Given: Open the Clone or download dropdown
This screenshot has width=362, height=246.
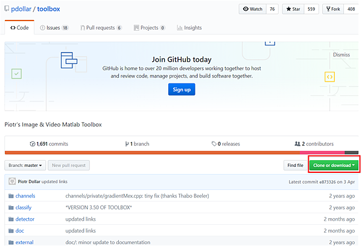Looking at the screenshot, I should [334, 165].
